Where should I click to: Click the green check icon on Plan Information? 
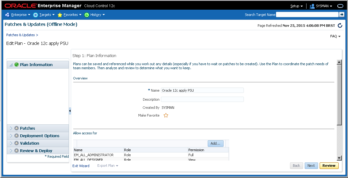click(x=16, y=65)
